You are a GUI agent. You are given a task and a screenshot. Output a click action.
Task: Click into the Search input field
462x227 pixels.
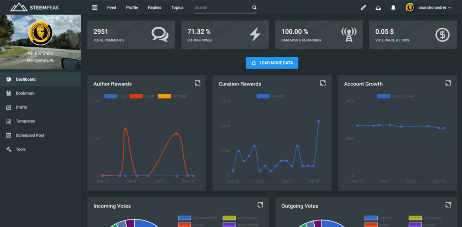pos(223,7)
